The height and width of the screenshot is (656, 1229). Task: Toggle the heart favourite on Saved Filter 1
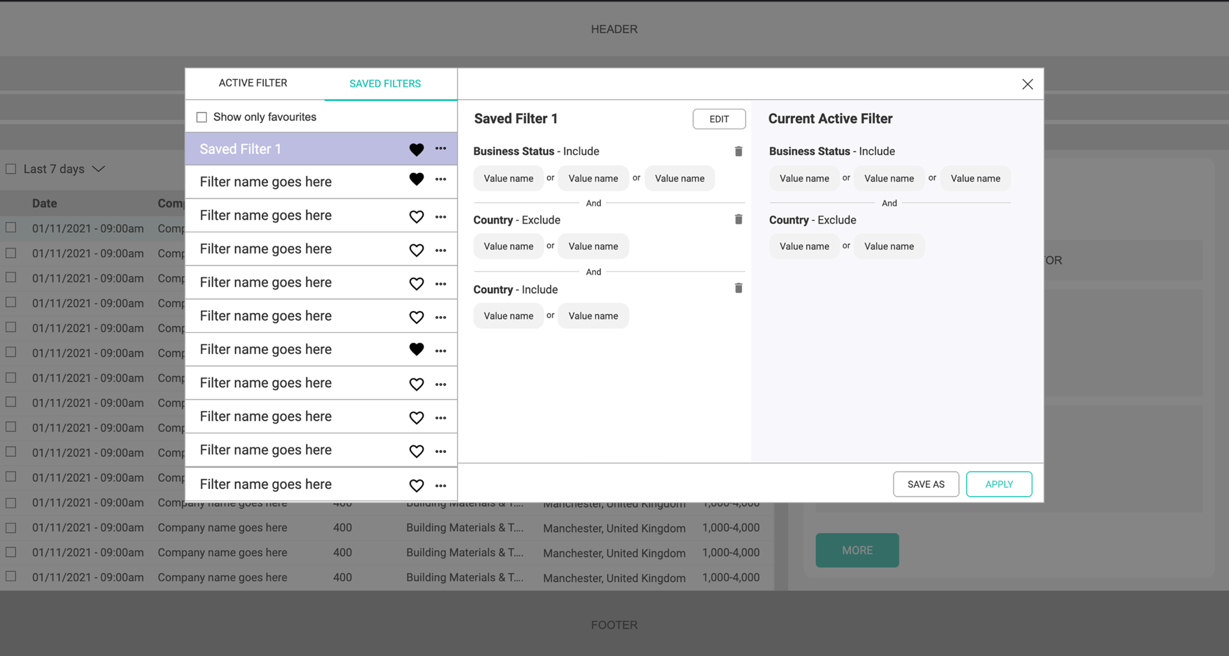416,149
